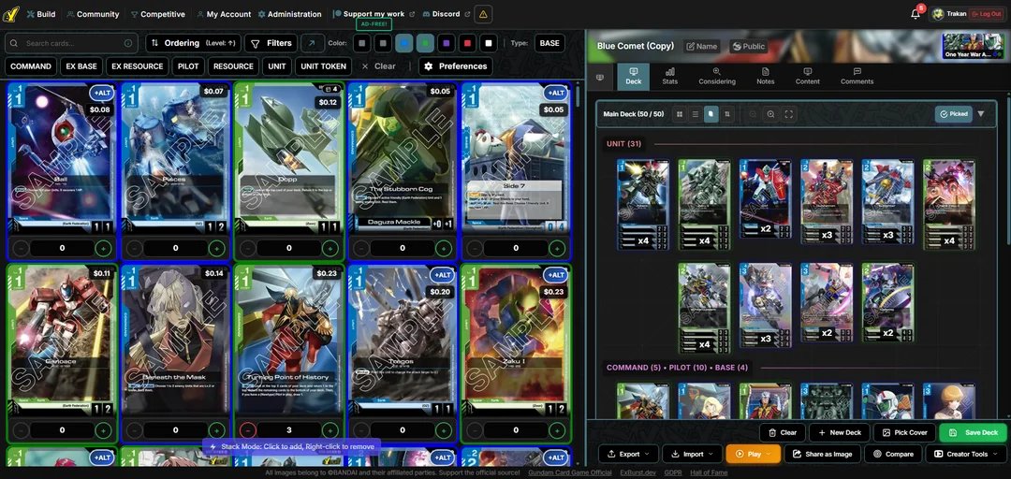
Task: Click the expand arrow button next to Filters
Action: 313,43
